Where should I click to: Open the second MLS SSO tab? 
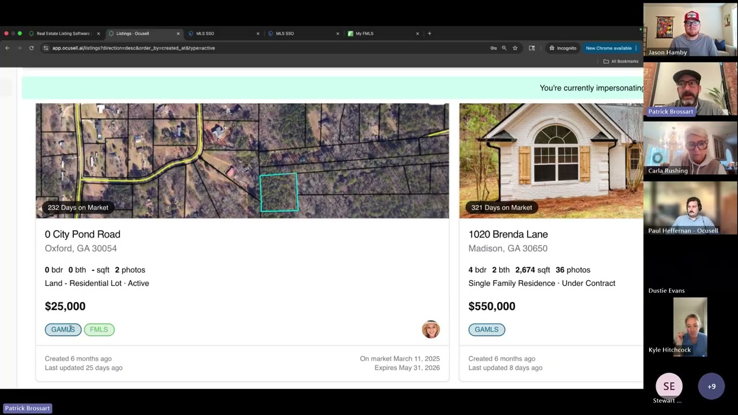(x=302, y=33)
